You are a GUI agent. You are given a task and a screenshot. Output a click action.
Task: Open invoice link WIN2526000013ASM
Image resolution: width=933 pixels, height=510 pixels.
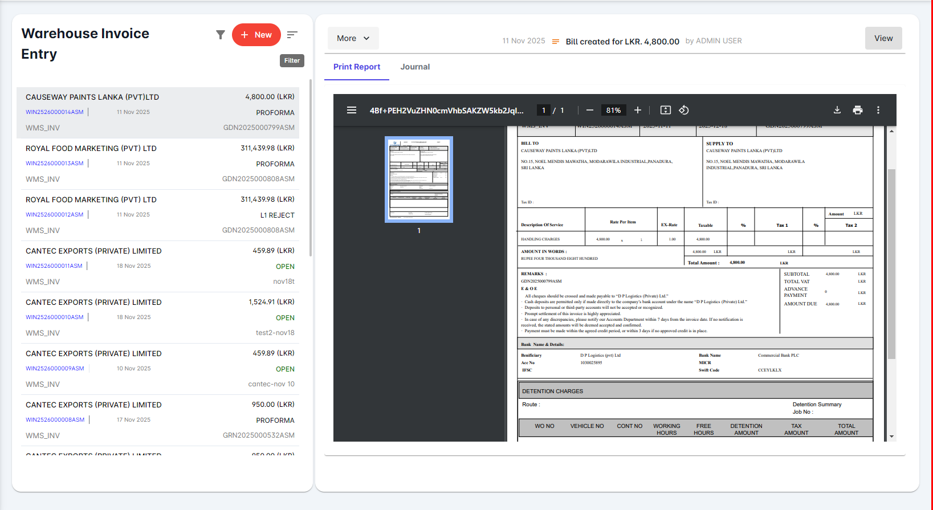[55, 164]
